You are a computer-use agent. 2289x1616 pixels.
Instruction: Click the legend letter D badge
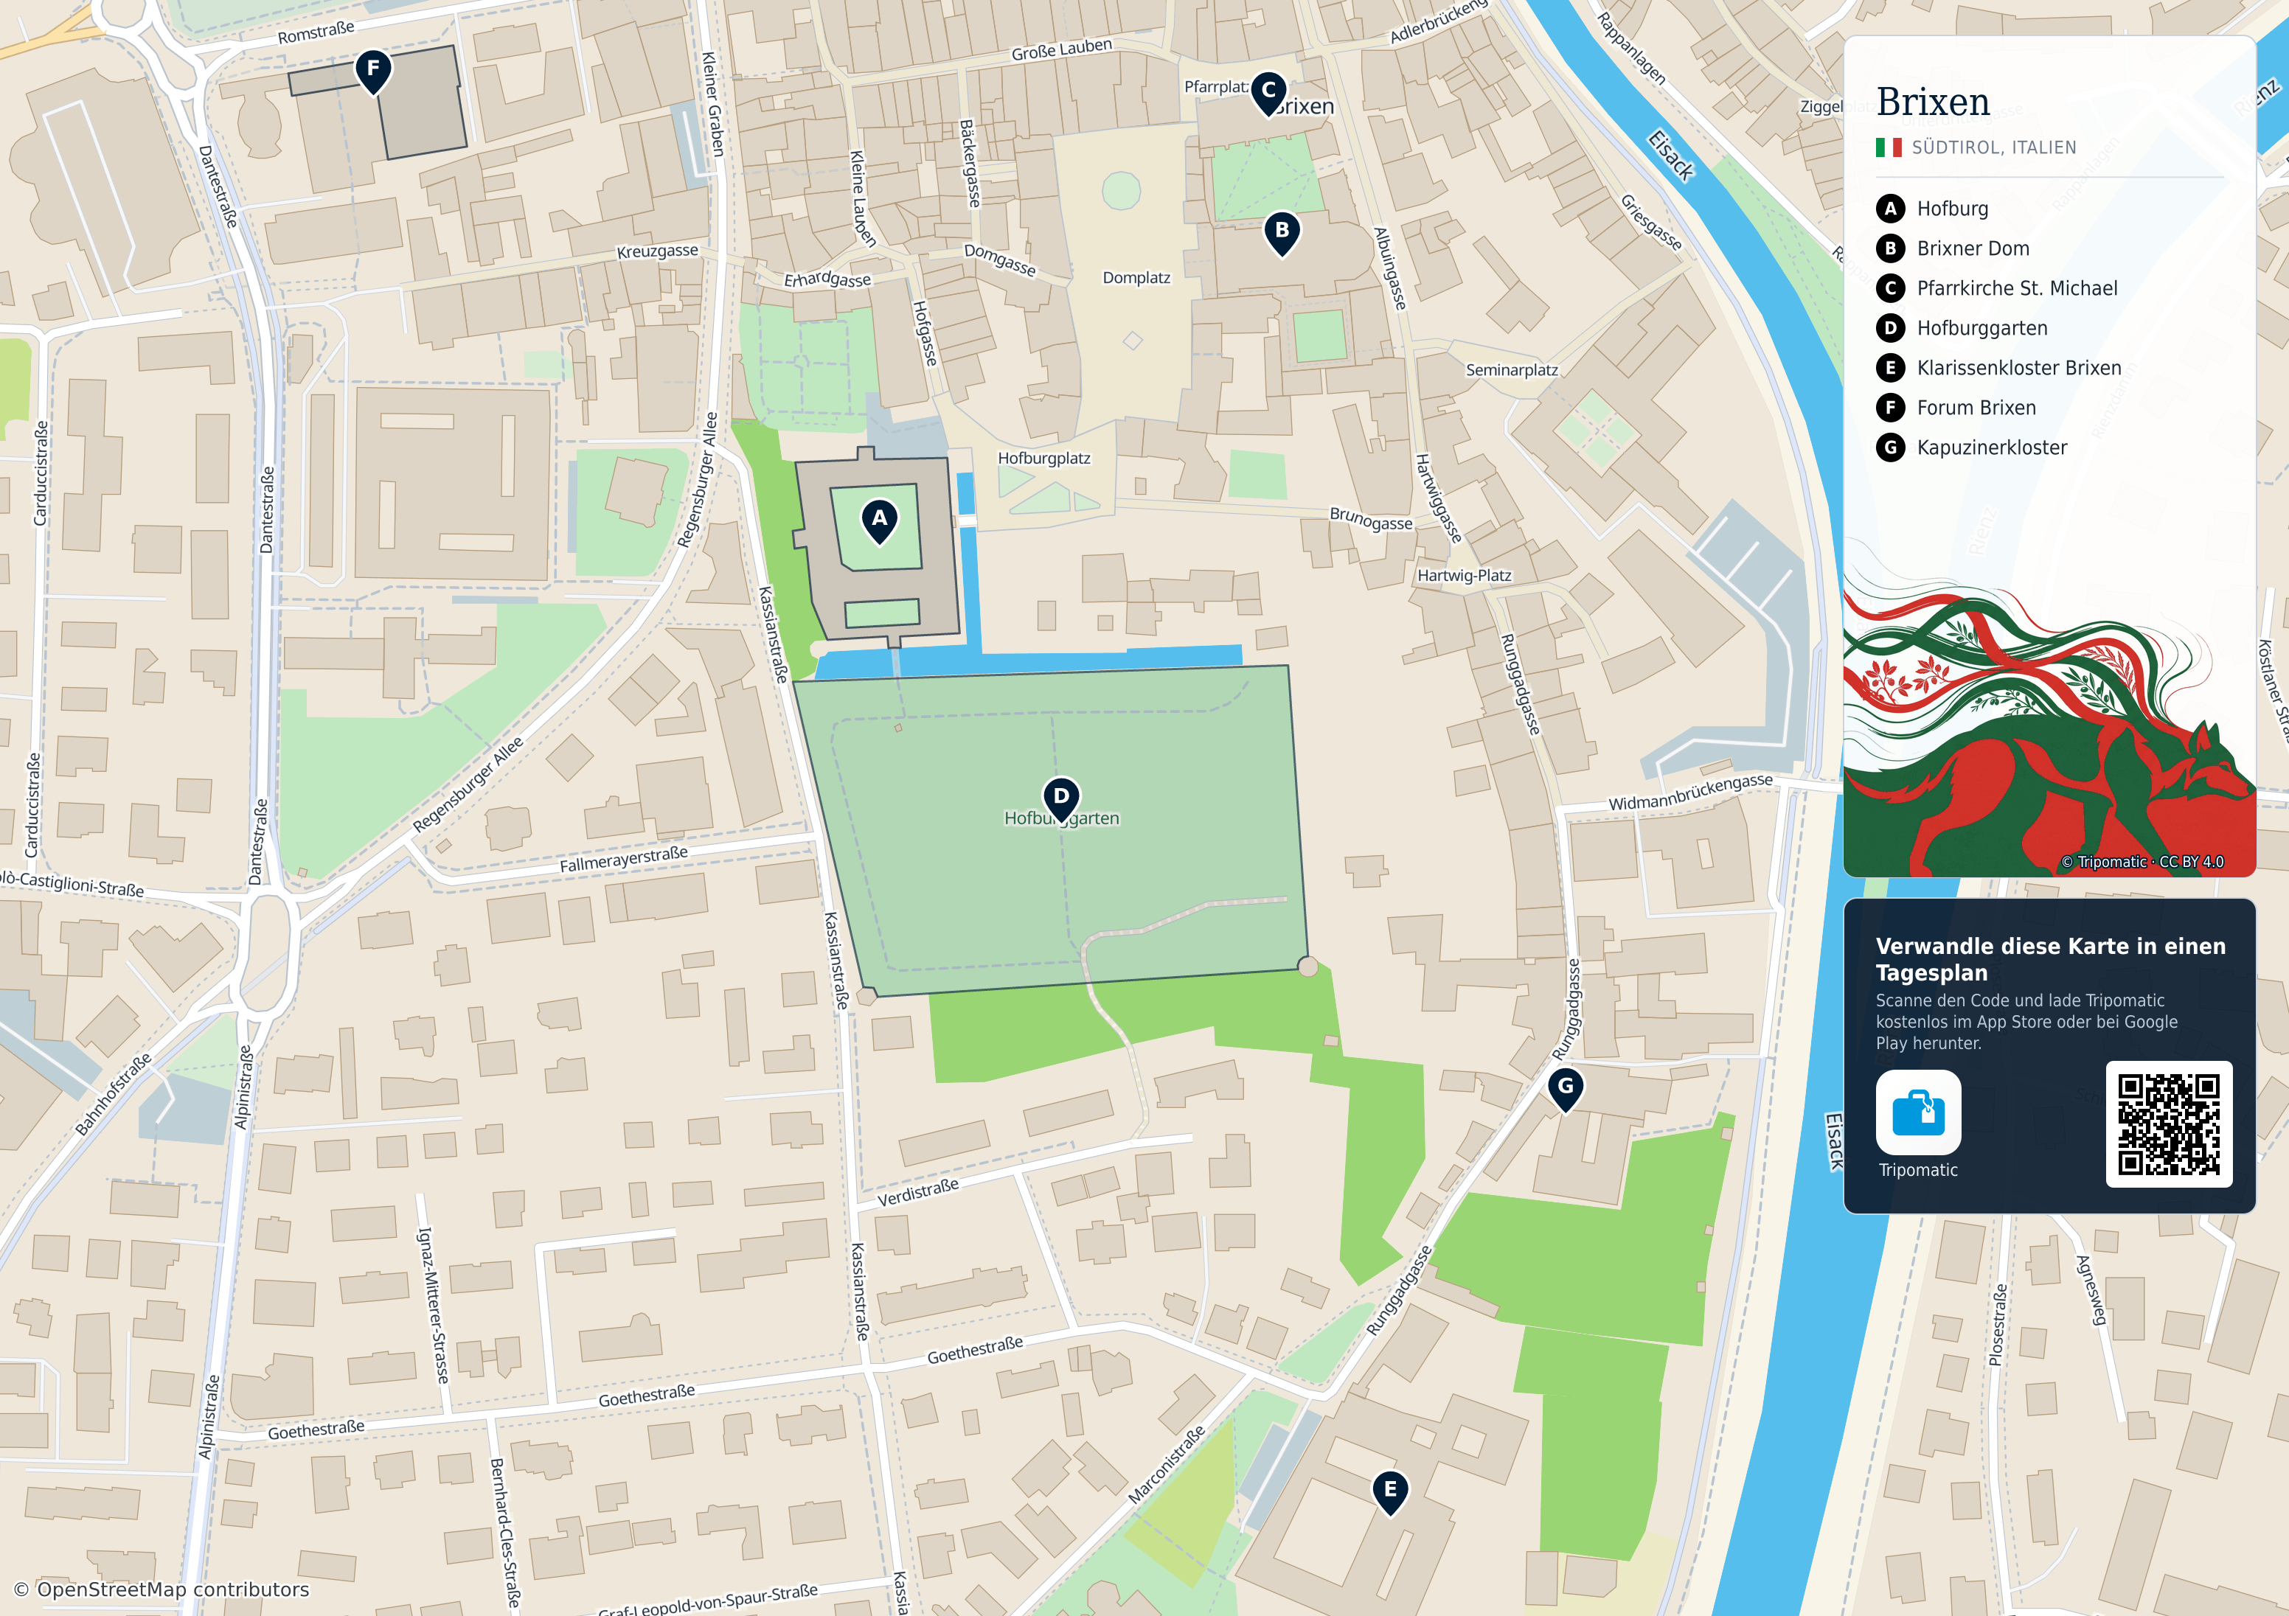pyautogui.click(x=1890, y=328)
